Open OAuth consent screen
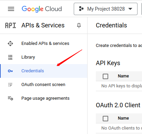 tap(43, 85)
